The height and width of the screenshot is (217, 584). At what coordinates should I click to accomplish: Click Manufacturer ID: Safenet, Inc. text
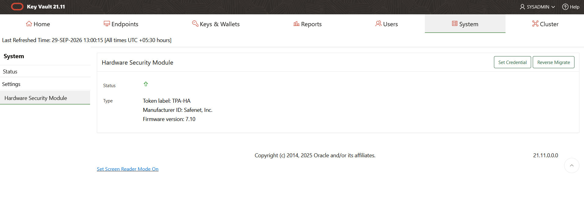click(x=177, y=110)
